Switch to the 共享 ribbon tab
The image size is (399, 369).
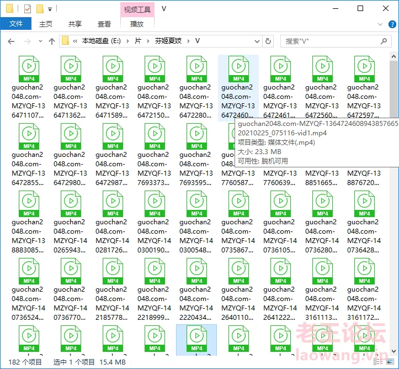click(x=75, y=24)
